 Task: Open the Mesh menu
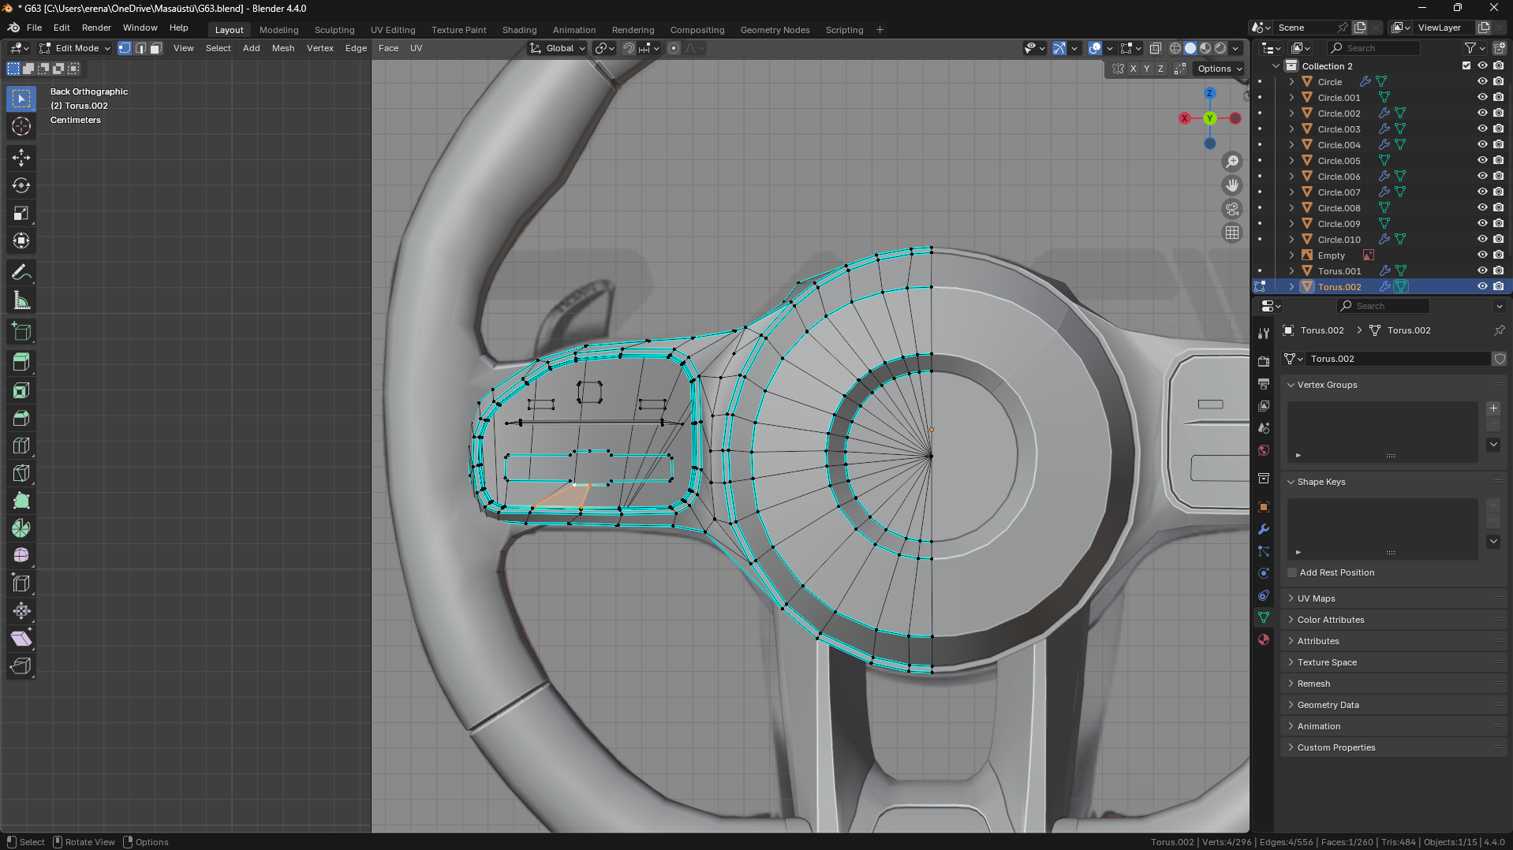point(282,48)
